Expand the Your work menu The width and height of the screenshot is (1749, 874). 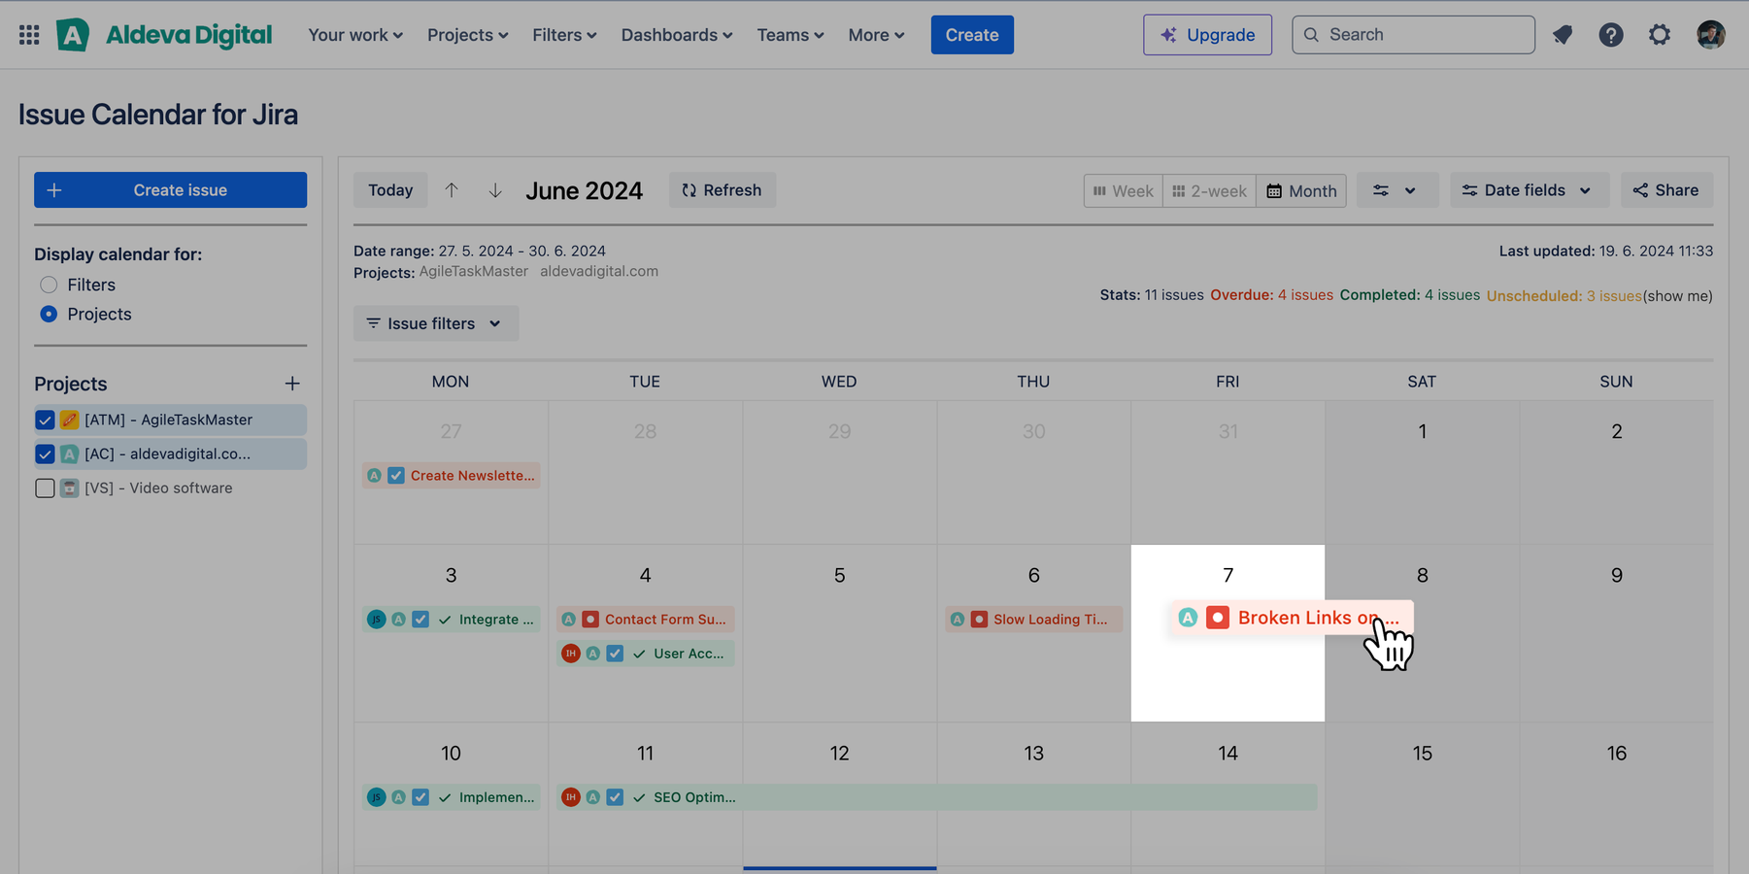pyautogui.click(x=355, y=35)
